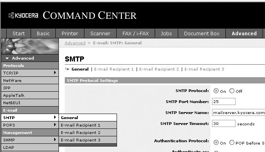265x152 pixels.
Task: Expand the TCP/IP submenu arrow
Action: [55, 72]
